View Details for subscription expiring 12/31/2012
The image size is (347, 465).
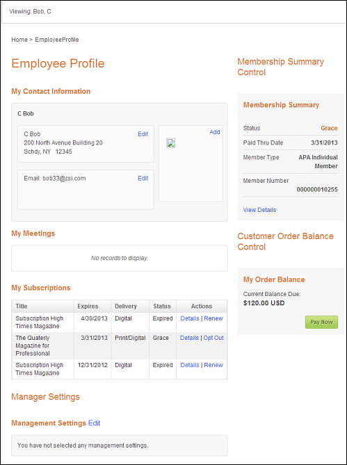point(190,365)
